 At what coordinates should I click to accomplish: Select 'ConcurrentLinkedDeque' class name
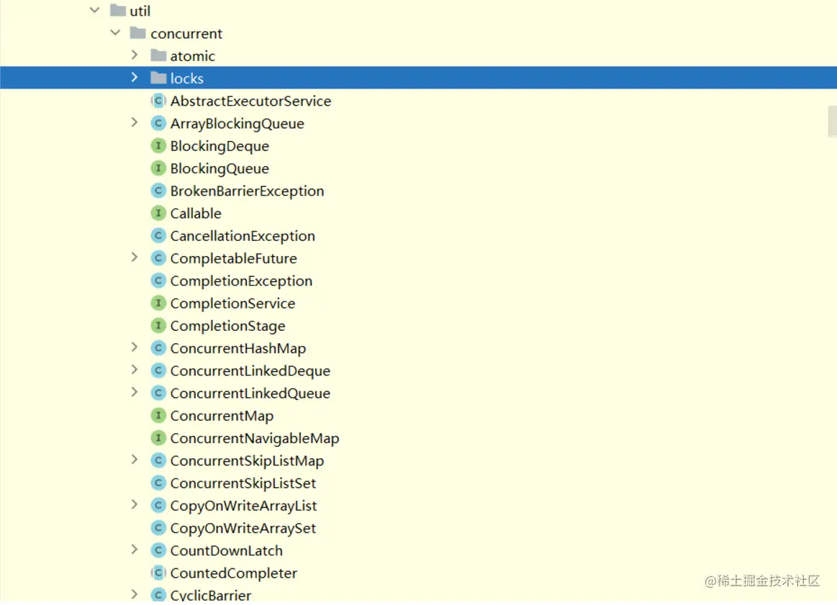click(250, 370)
